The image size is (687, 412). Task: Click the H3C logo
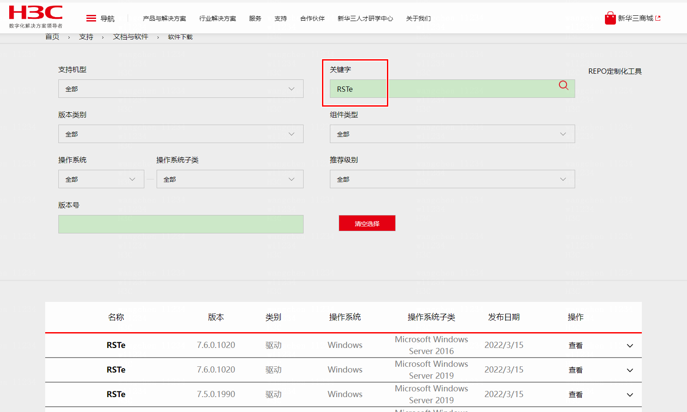(36, 17)
